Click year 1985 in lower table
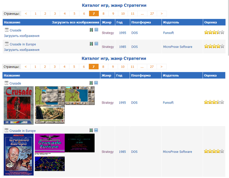 [122, 152]
